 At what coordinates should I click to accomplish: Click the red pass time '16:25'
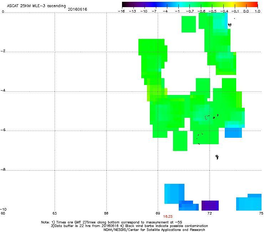(168, 217)
